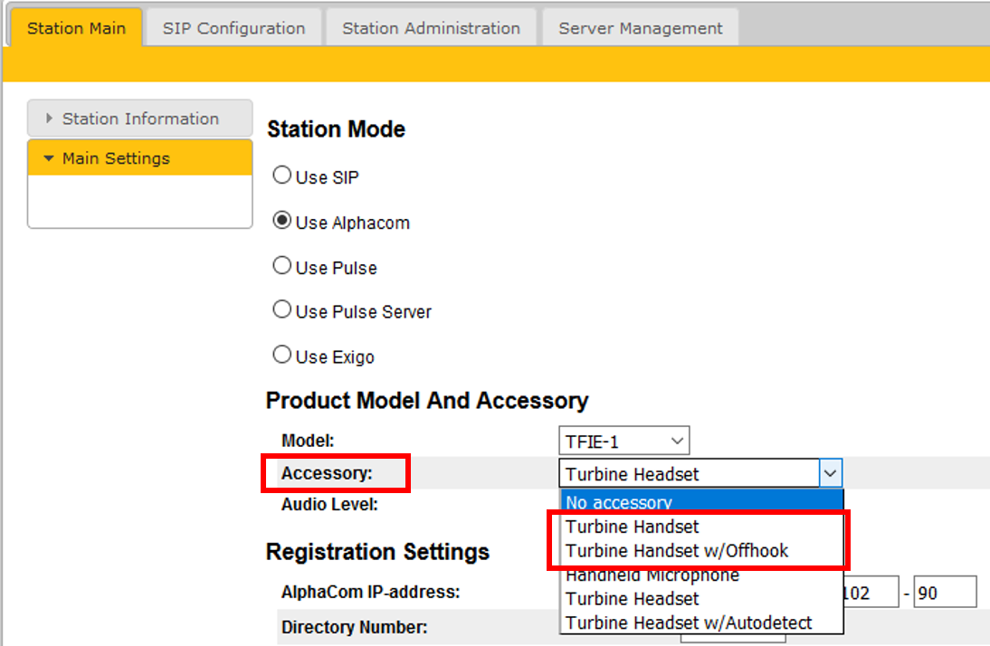This screenshot has height=646, width=990.
Task: Choose Handheld Microphone from the accessory list
Action: [x=652, y=575]
